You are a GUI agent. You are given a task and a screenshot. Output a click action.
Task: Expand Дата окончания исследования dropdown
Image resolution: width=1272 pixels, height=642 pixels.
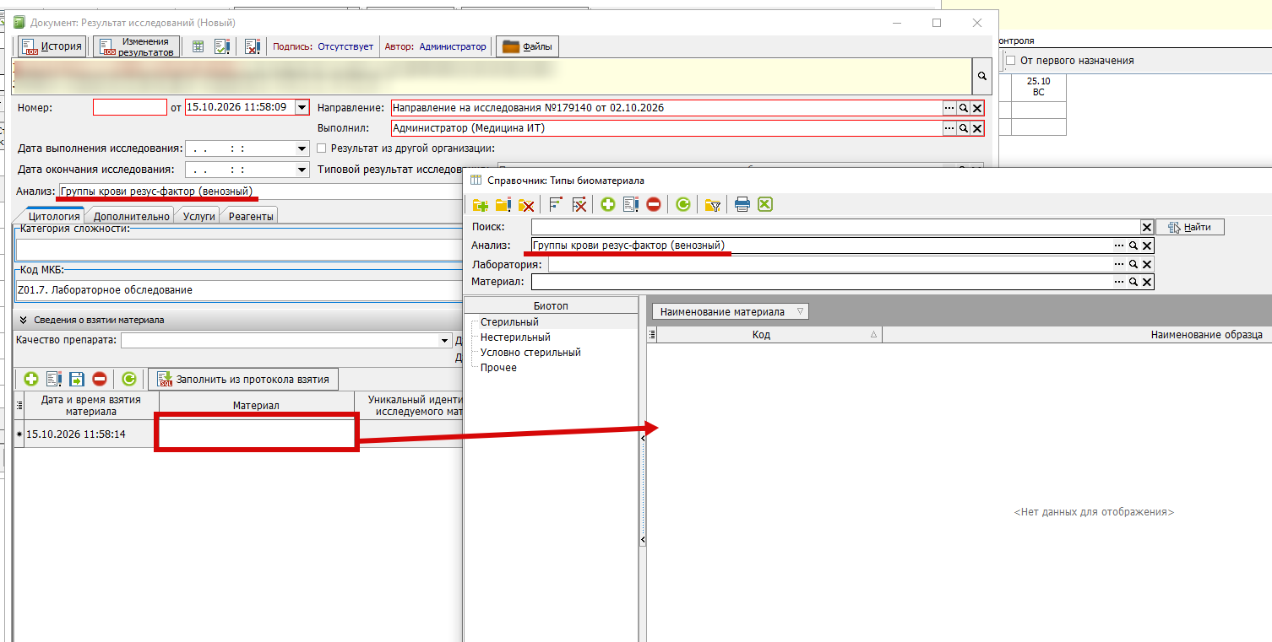[302, 170]
